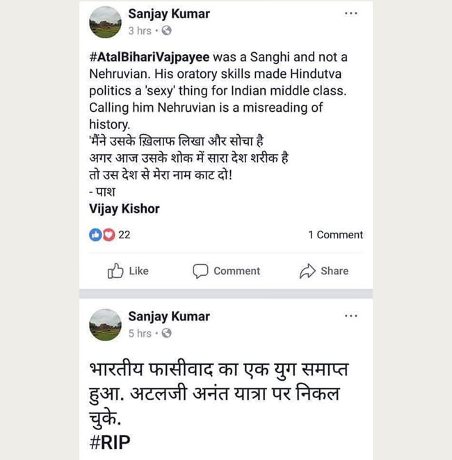The height and width of the screenshot is (460, 452).
Task: Like the Atal Bihari Vajpayee post
Action: pos(128,271)
